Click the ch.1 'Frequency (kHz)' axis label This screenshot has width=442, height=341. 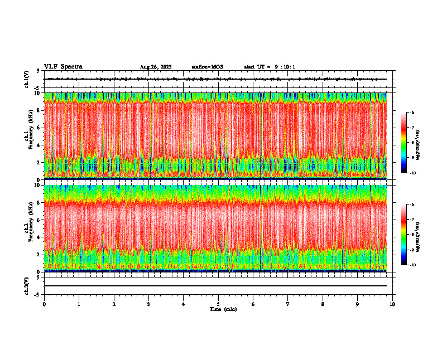click(x=31, y=129)
